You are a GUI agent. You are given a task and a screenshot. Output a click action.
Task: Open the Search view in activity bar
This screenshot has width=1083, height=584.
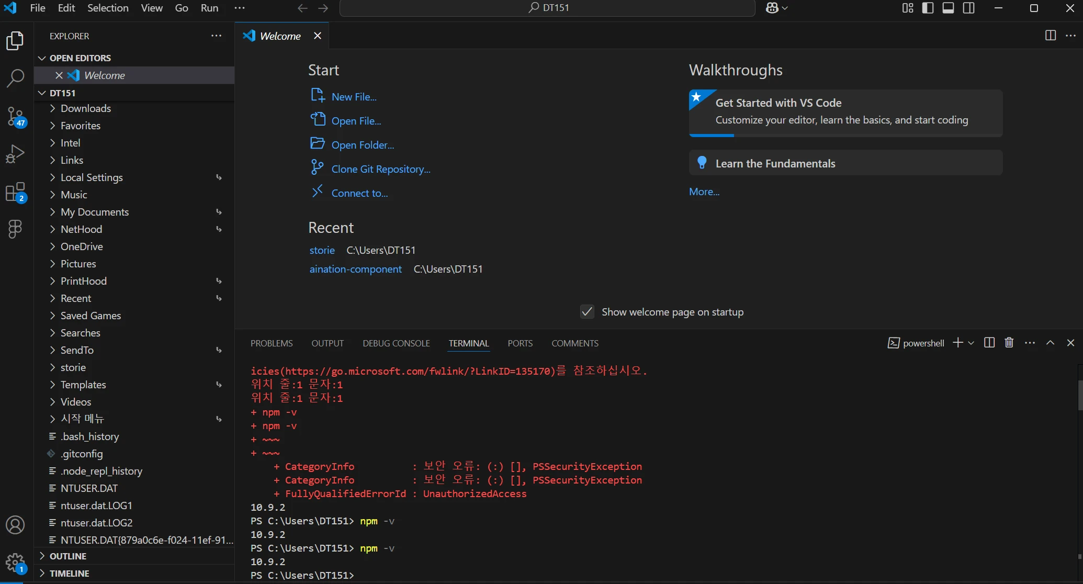(x=15, y=78)
